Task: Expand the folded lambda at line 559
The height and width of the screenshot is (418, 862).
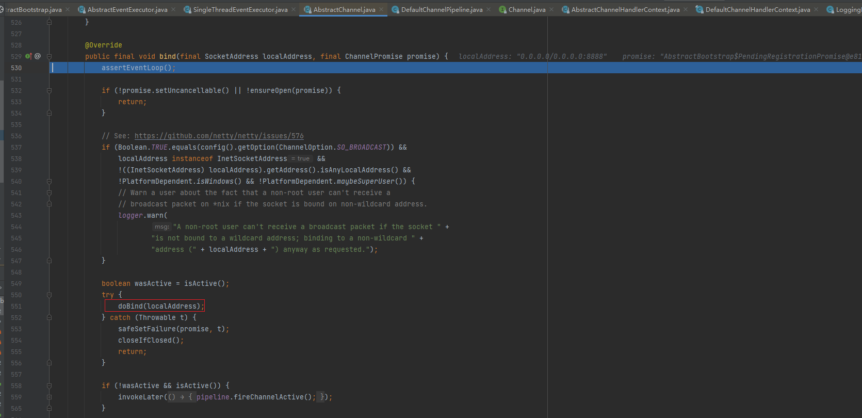Action: pos(49,397)
